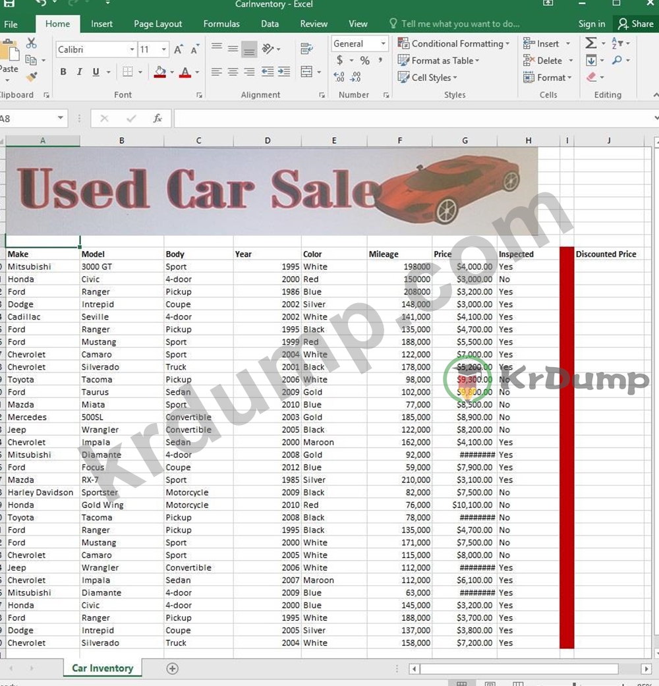Click the Insert Function fx icon
659x686 pixels.
158,118
